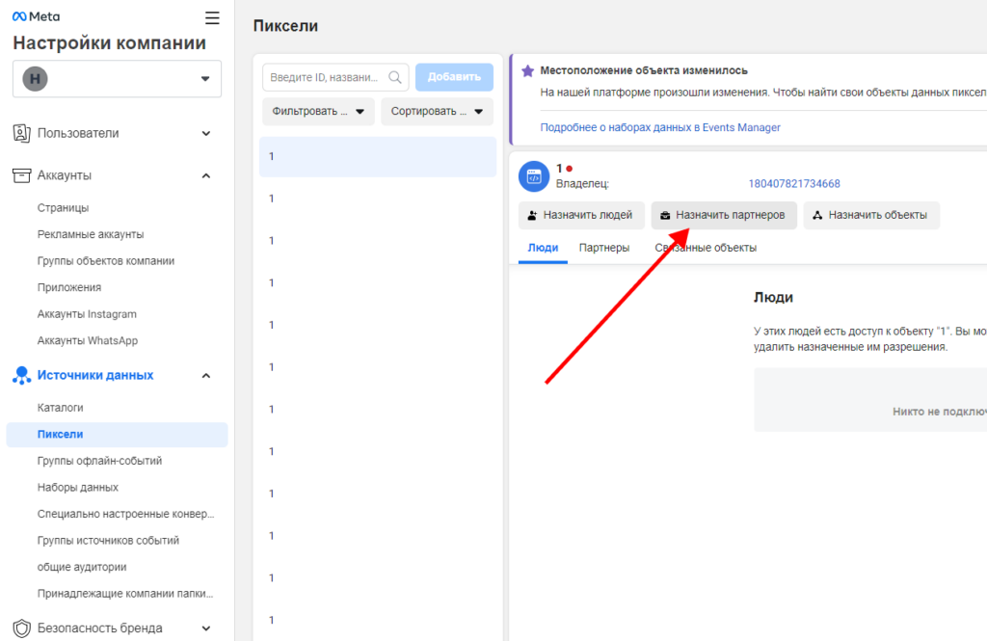Click the hamburger menu icon beside Meta

pyautogui.click(x=212, y=17)
